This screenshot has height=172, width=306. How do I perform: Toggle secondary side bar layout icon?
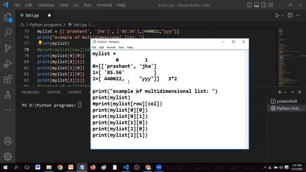click(x=263, y=5)
